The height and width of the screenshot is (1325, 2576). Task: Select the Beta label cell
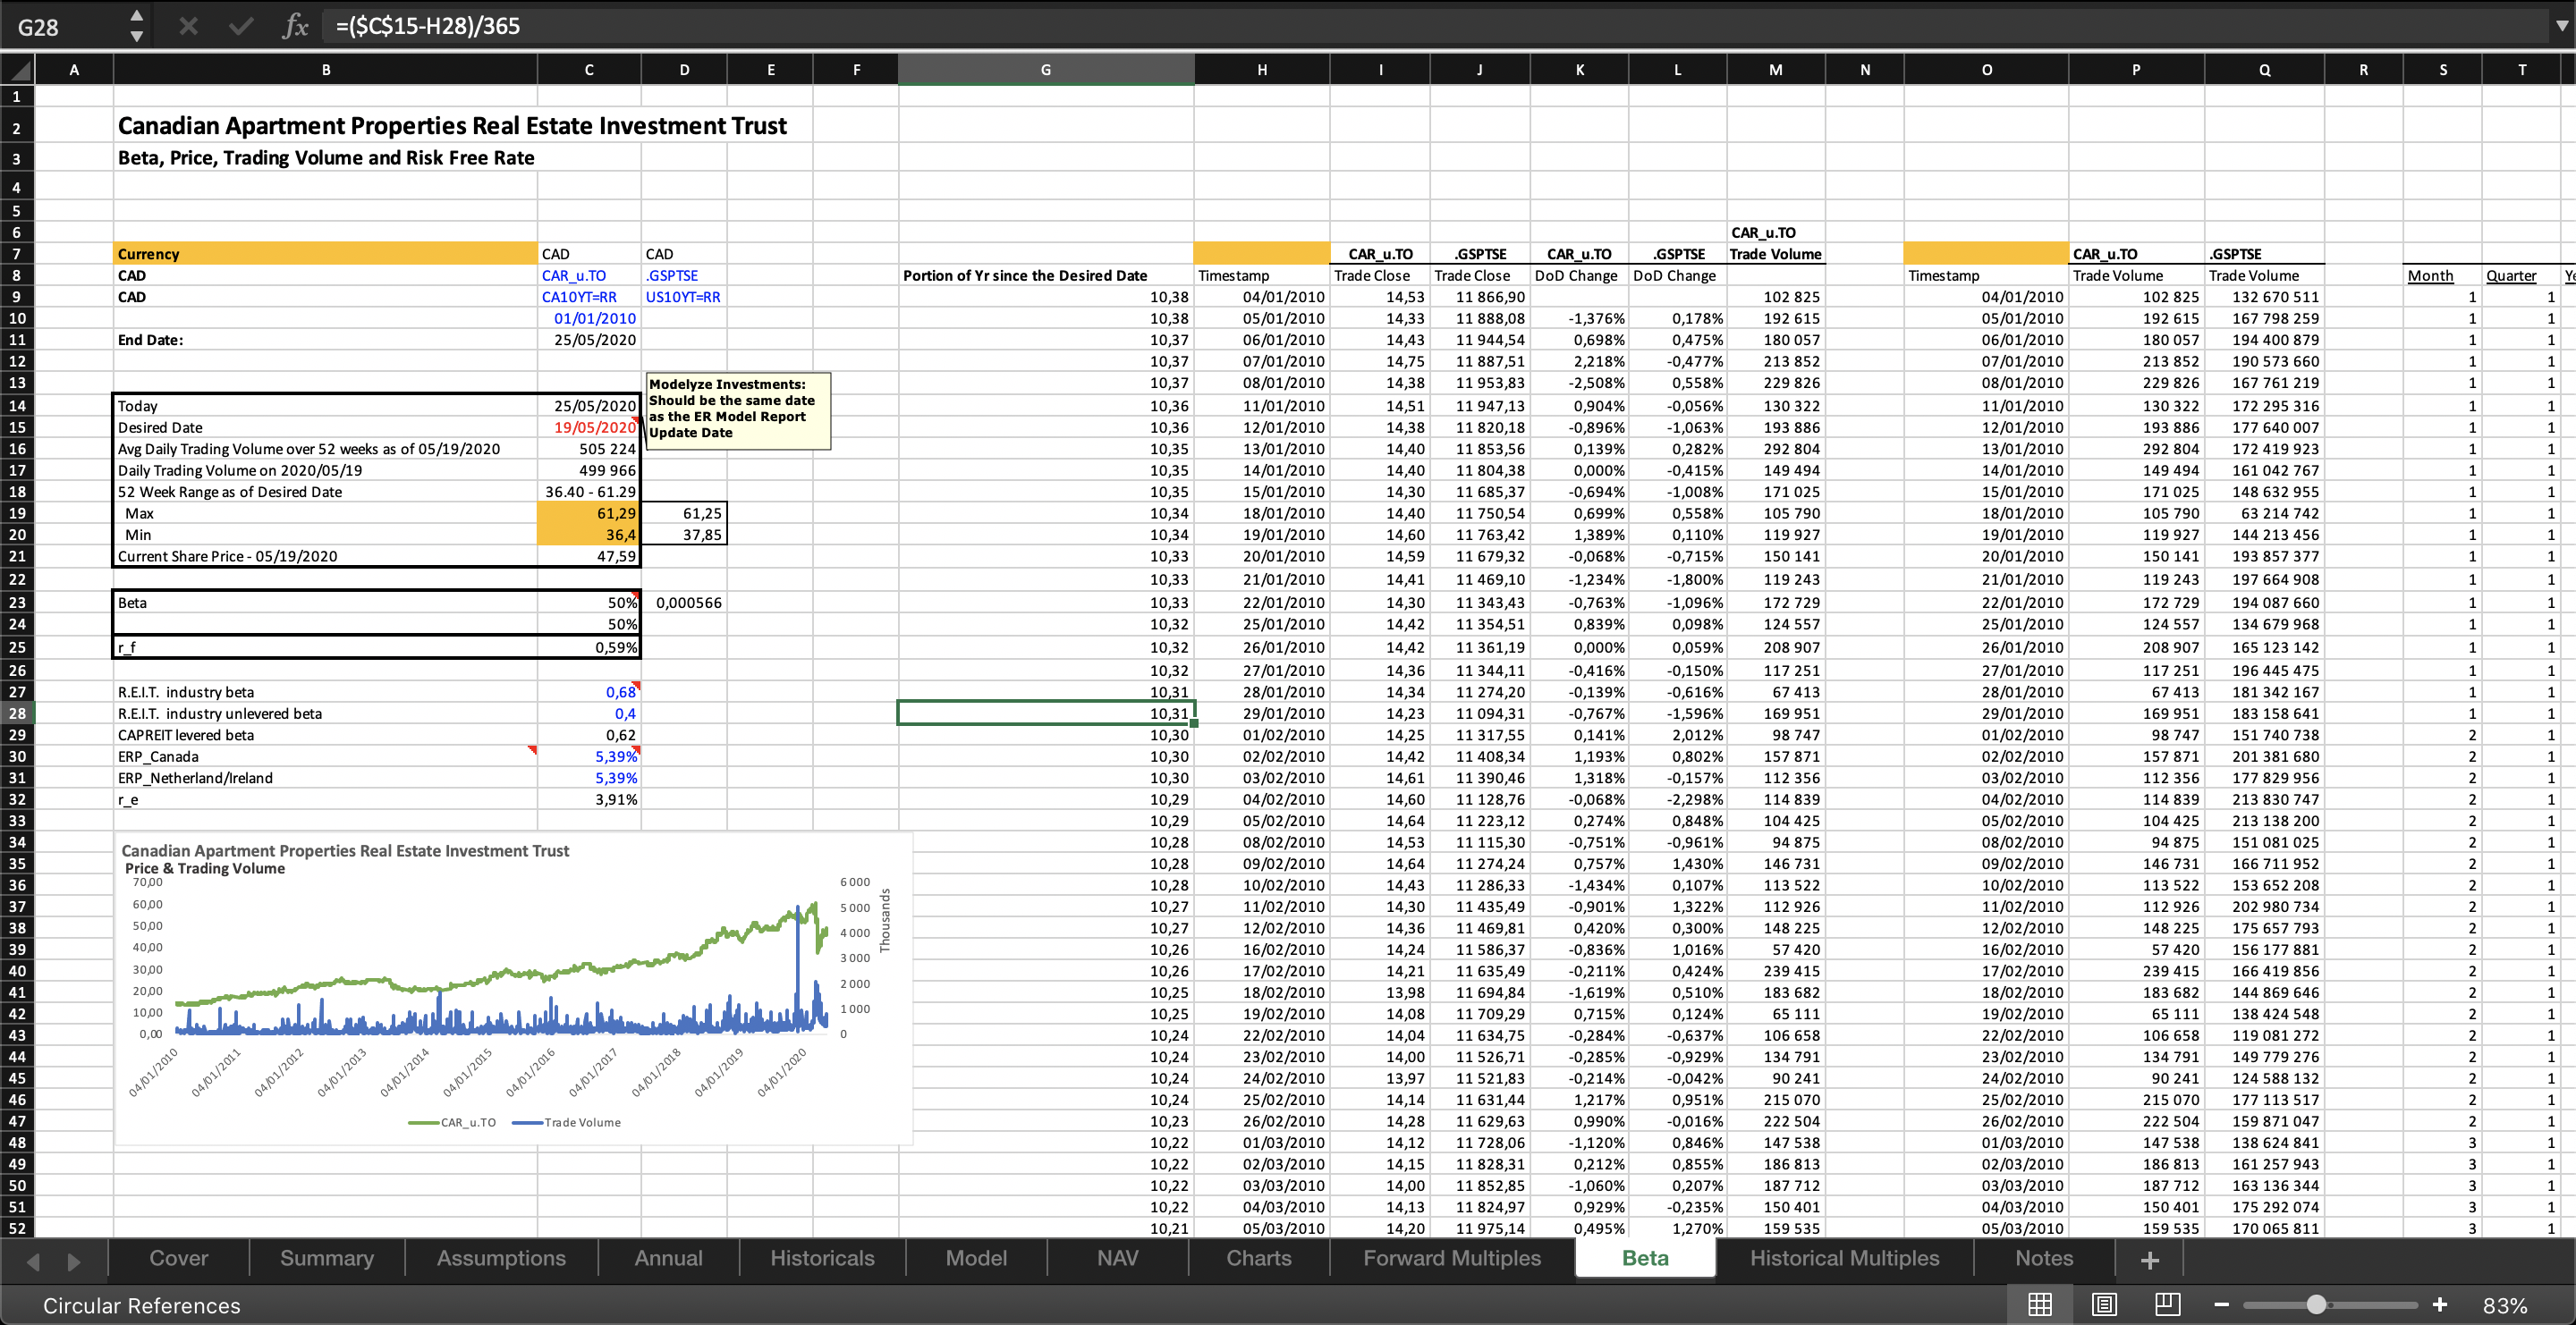[x=325, y=603]
